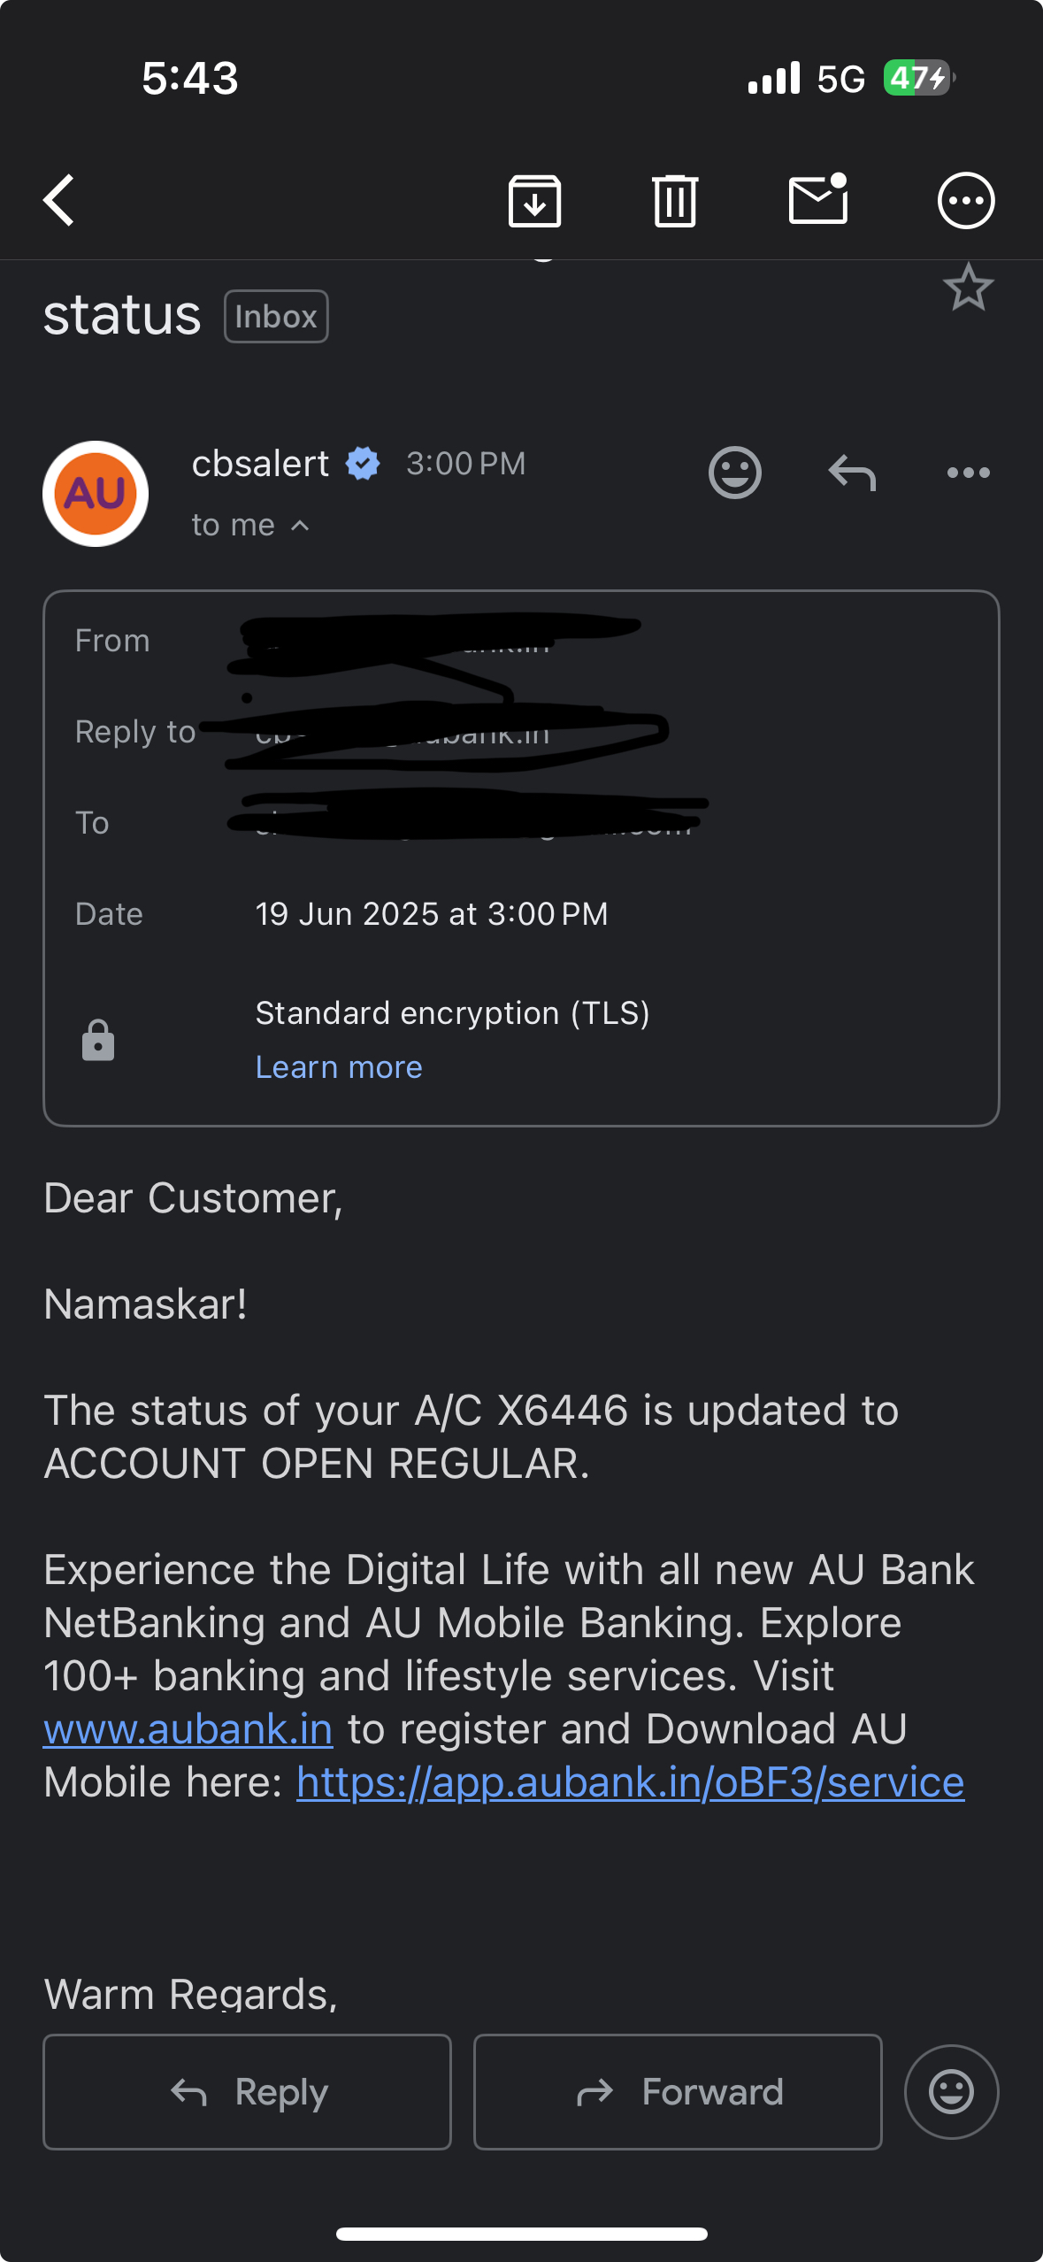The image size is (1043, 2262).
Task: Tap the Forward button
Action: pyautogui.click(x=678, y=2092)
